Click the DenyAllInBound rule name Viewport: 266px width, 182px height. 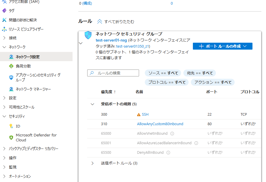point(150,153)
